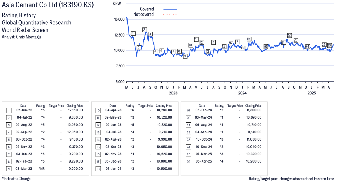
Task: Click the blue Covered legend line
Action: pyautogui.click(x=170, y=9)
